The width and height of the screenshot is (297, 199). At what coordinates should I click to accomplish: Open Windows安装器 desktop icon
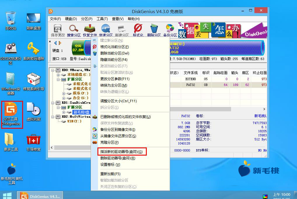point(11,84)
